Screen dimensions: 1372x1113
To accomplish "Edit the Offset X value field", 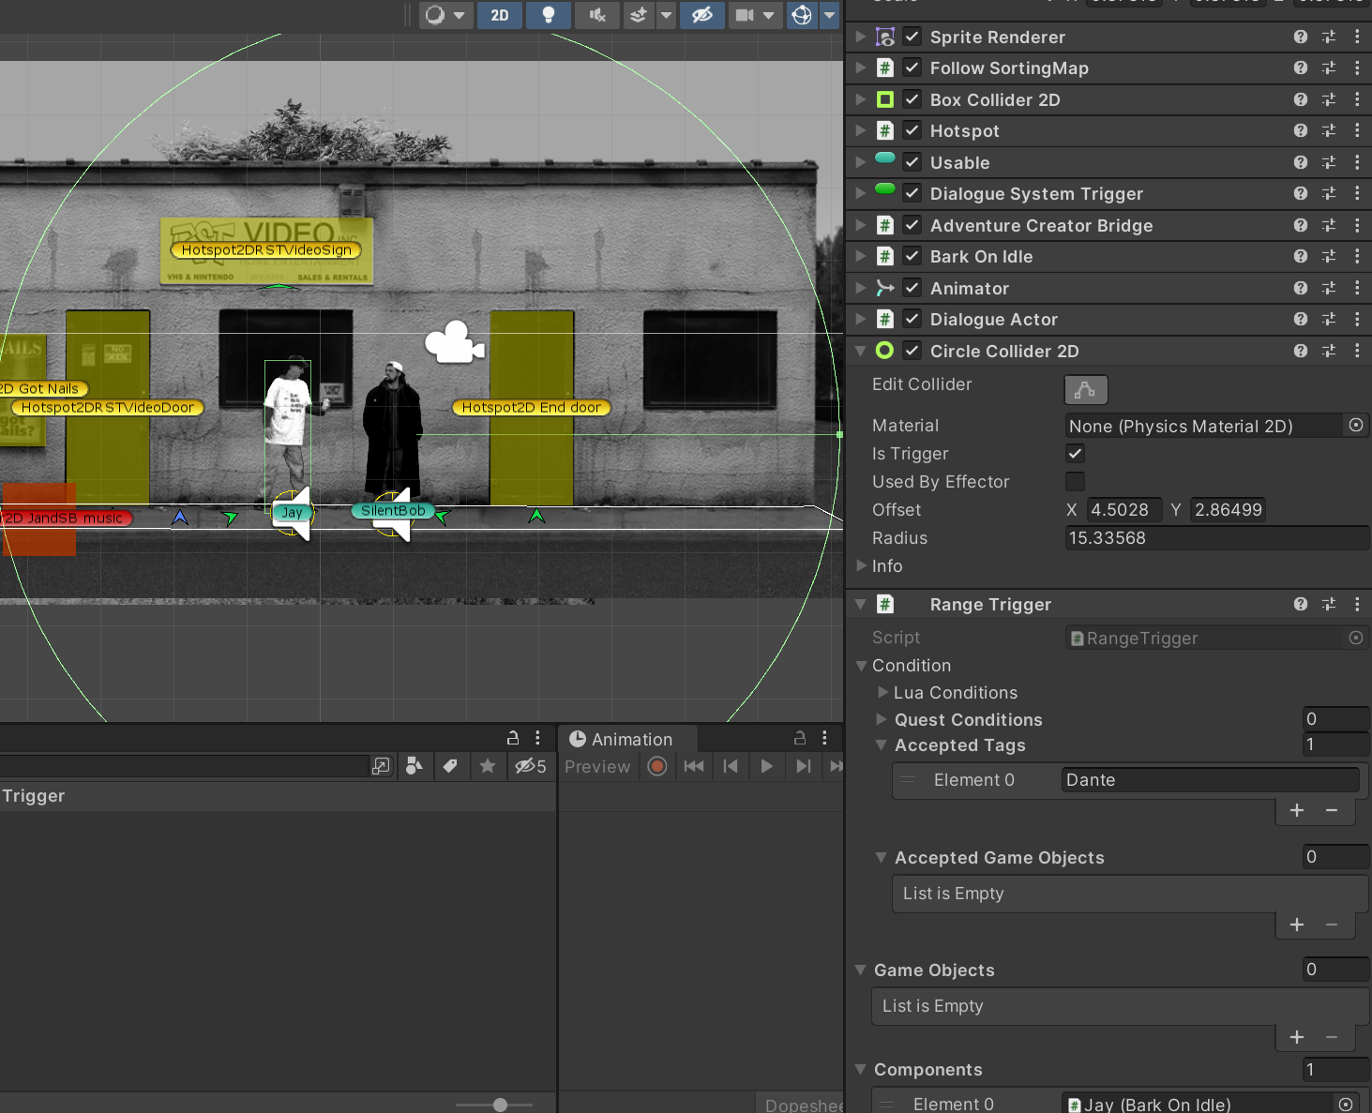I will pyautogui.click(x=1124, y=510).
